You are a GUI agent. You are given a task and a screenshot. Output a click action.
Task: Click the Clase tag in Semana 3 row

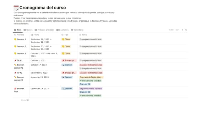click(66, 54)
